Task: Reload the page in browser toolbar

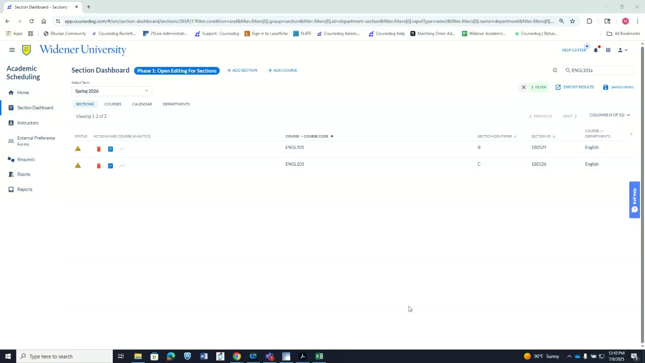Action: click(x=31, y=21)
